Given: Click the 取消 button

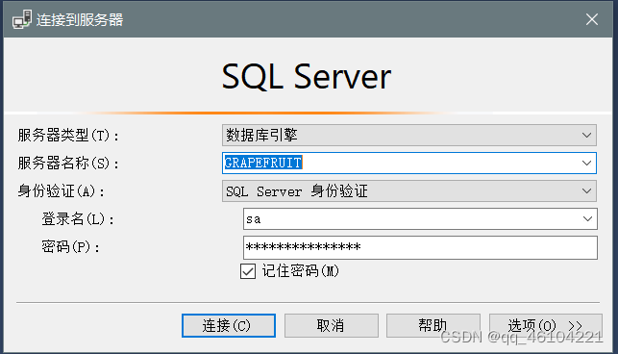Looking at the screenshot, I should coord(331,325).
